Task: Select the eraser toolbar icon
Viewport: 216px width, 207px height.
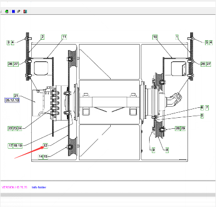Action: click(x=19, y=12)
